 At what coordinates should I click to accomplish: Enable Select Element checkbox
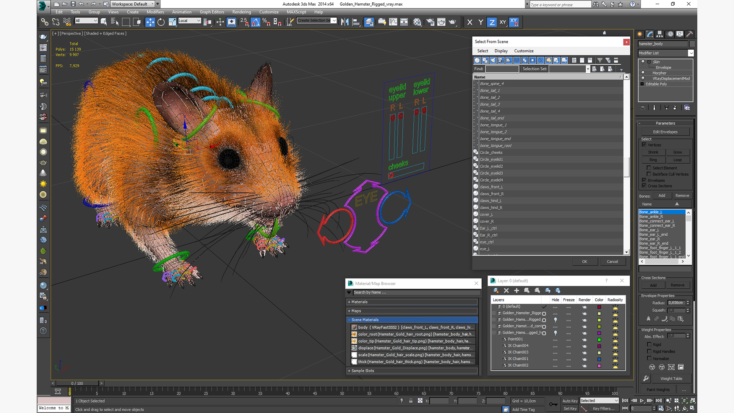[649, 168]
